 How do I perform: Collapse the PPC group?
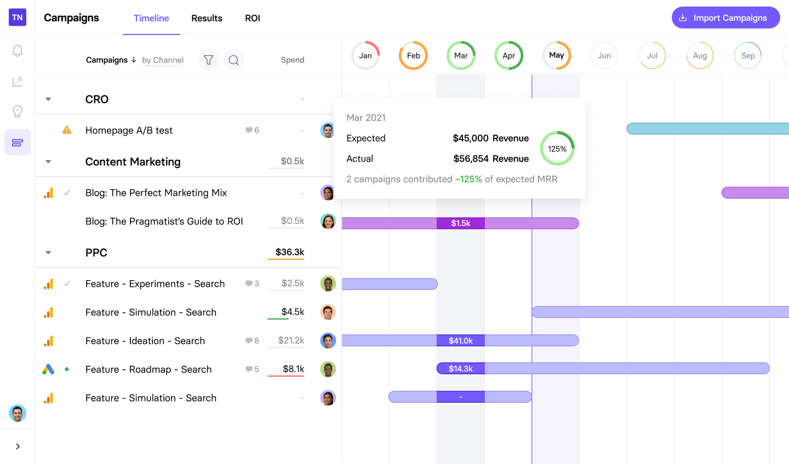(48, 252)
